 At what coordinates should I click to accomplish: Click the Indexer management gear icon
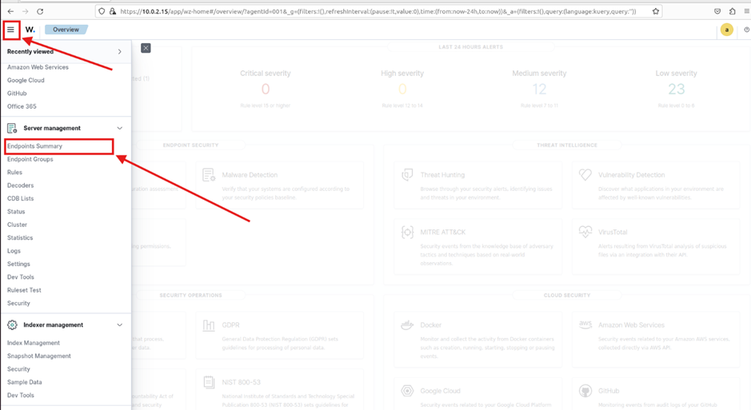pos(12,324)
